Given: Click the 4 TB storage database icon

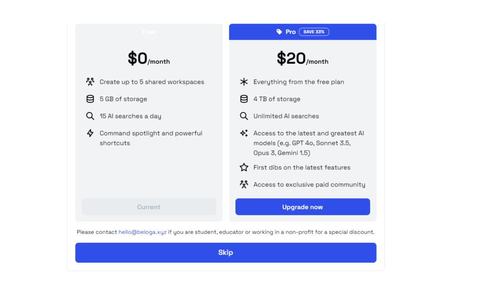Looking at the screenshot, I should (x=244, y=99).
